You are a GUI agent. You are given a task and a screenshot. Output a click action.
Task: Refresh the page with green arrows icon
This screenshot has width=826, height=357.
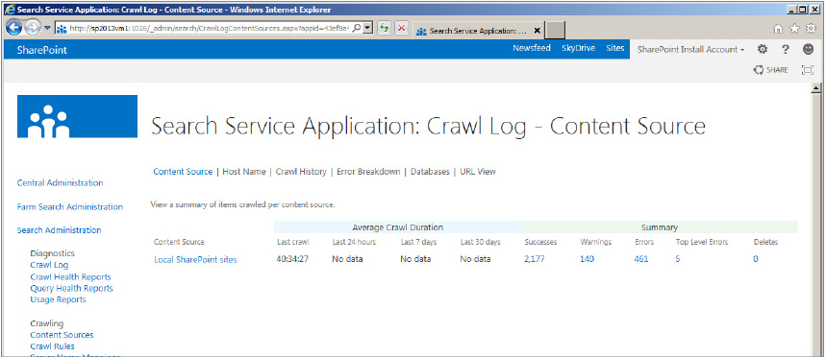[384, 29]
